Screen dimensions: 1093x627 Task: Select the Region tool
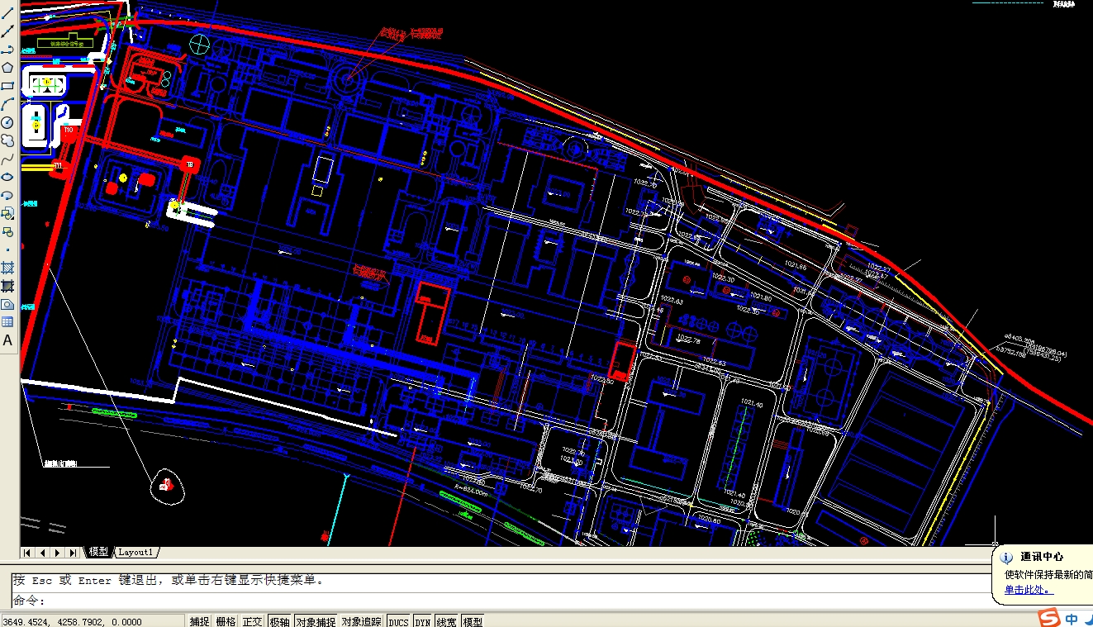pos(7,304)
